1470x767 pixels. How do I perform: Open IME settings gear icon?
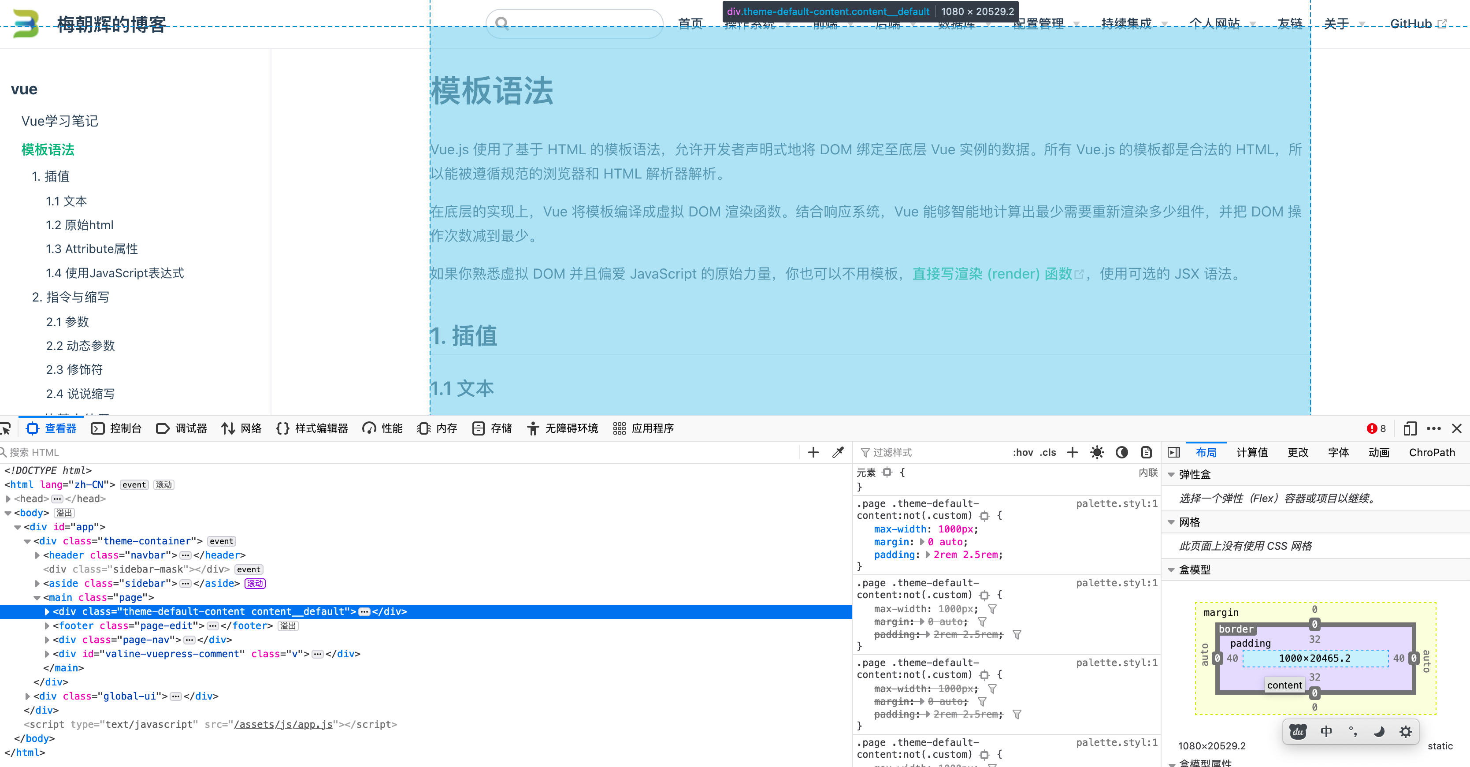1406,732
